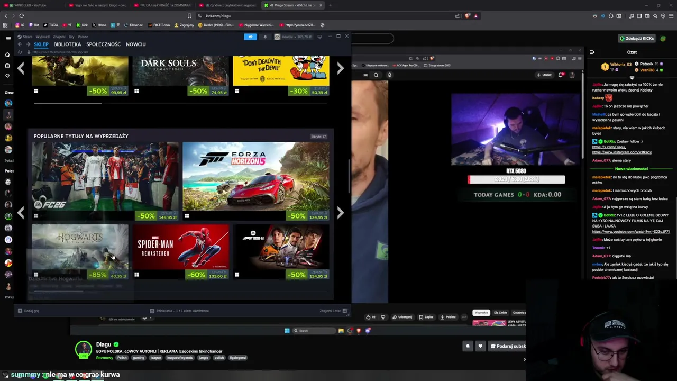Open the Rozmowy category link
This screenshot has height=381, width=677.
105,358
